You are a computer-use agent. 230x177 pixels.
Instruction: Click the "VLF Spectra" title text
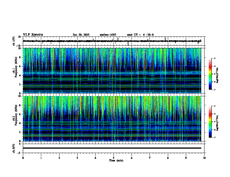tap(33, 35)
